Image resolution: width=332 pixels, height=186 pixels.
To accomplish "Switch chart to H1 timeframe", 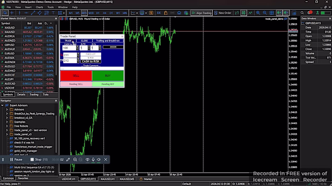I will point(98,13).
